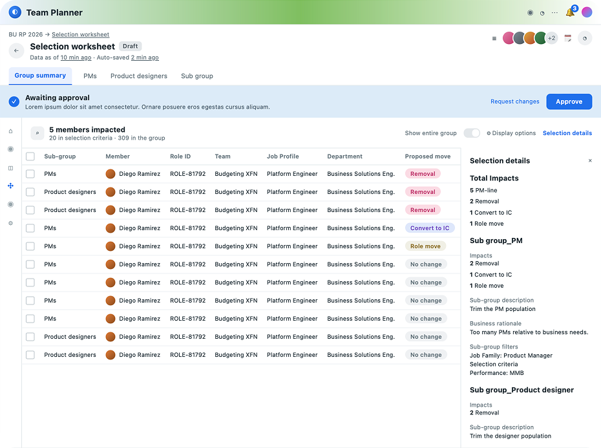
Task: Click the Role move tag in table
Action: coord(425,246)
